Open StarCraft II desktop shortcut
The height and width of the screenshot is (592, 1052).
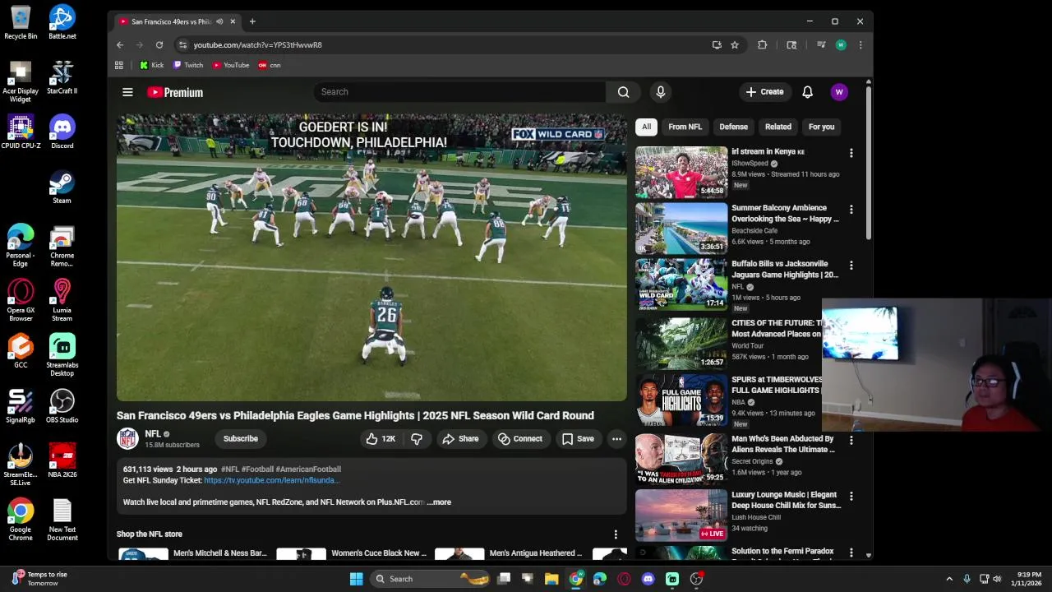(62, 77)
